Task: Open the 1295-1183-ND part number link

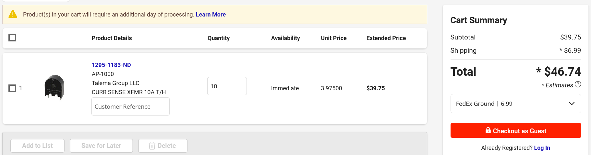Action: pyautogui.click(x=111, y=65)
